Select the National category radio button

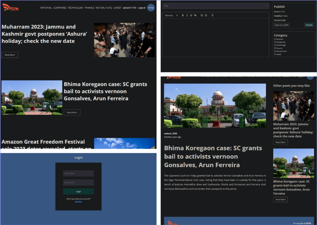click(x=275, y=39)
